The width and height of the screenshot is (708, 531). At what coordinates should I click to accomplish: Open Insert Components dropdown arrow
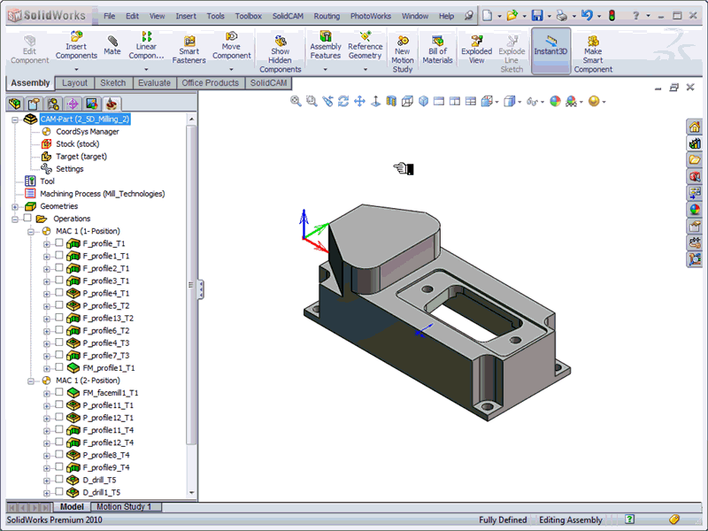click(76, 70)
